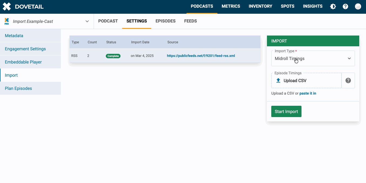
Task: Click the 'paste it in' link
Action: point(308,93)
